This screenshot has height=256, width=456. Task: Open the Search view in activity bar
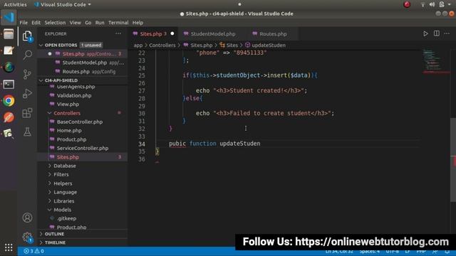tap(27, 55)
